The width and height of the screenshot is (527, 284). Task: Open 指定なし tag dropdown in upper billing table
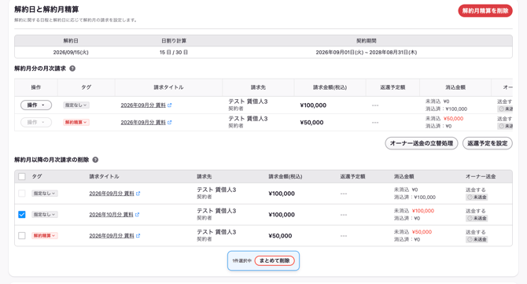pyautogui.click(x=76, y=105)
